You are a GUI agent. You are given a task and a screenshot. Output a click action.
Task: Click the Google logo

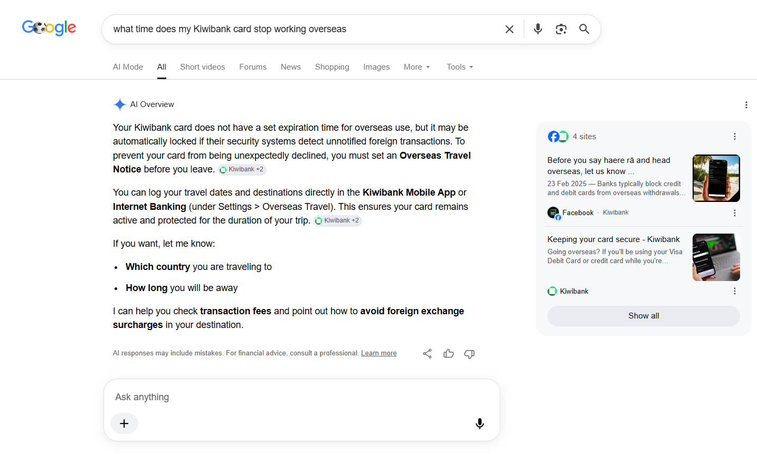(49, 28)
